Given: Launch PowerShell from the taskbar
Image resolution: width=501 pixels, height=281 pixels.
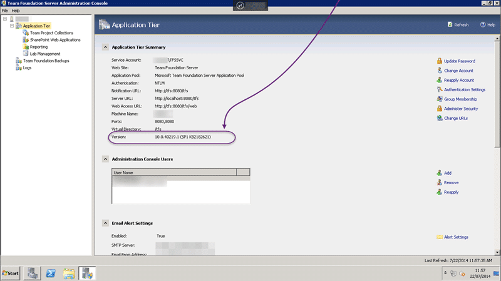Looking at the screenshot, I should point(51,274).
